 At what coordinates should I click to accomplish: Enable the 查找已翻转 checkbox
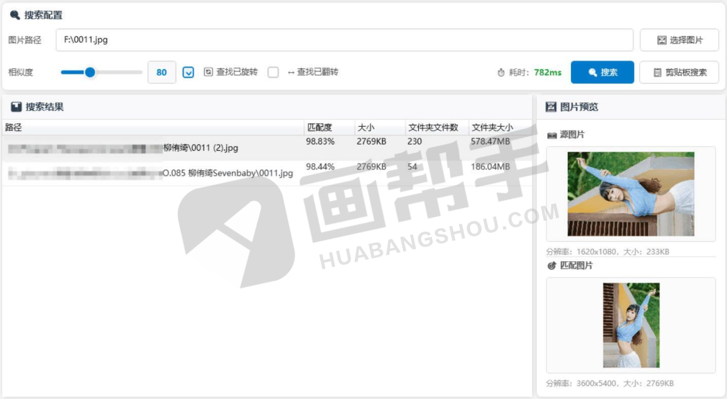pyautogui.click(x=273, y=73)
